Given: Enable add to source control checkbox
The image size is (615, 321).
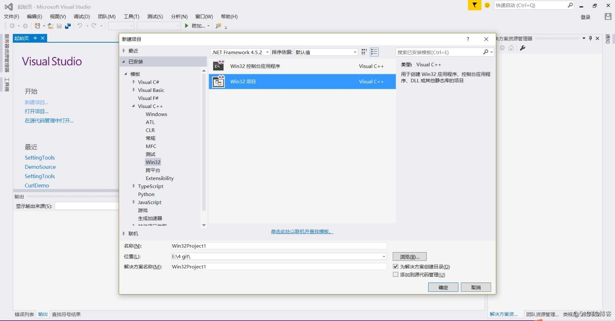Looking at the screenshot, I should pyautogui.click(x=396, y=274).
